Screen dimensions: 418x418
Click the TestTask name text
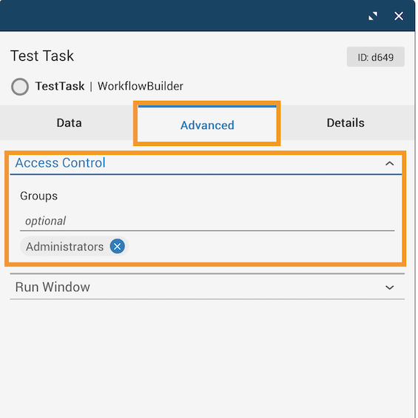[60, 86]
